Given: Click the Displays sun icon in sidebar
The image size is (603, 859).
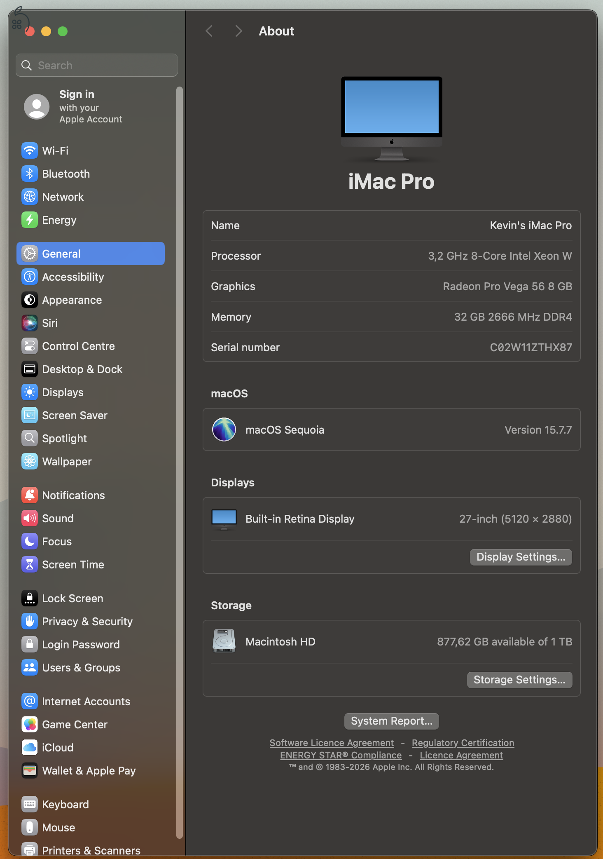Looking at the screenshot, I should click(30, 392).
